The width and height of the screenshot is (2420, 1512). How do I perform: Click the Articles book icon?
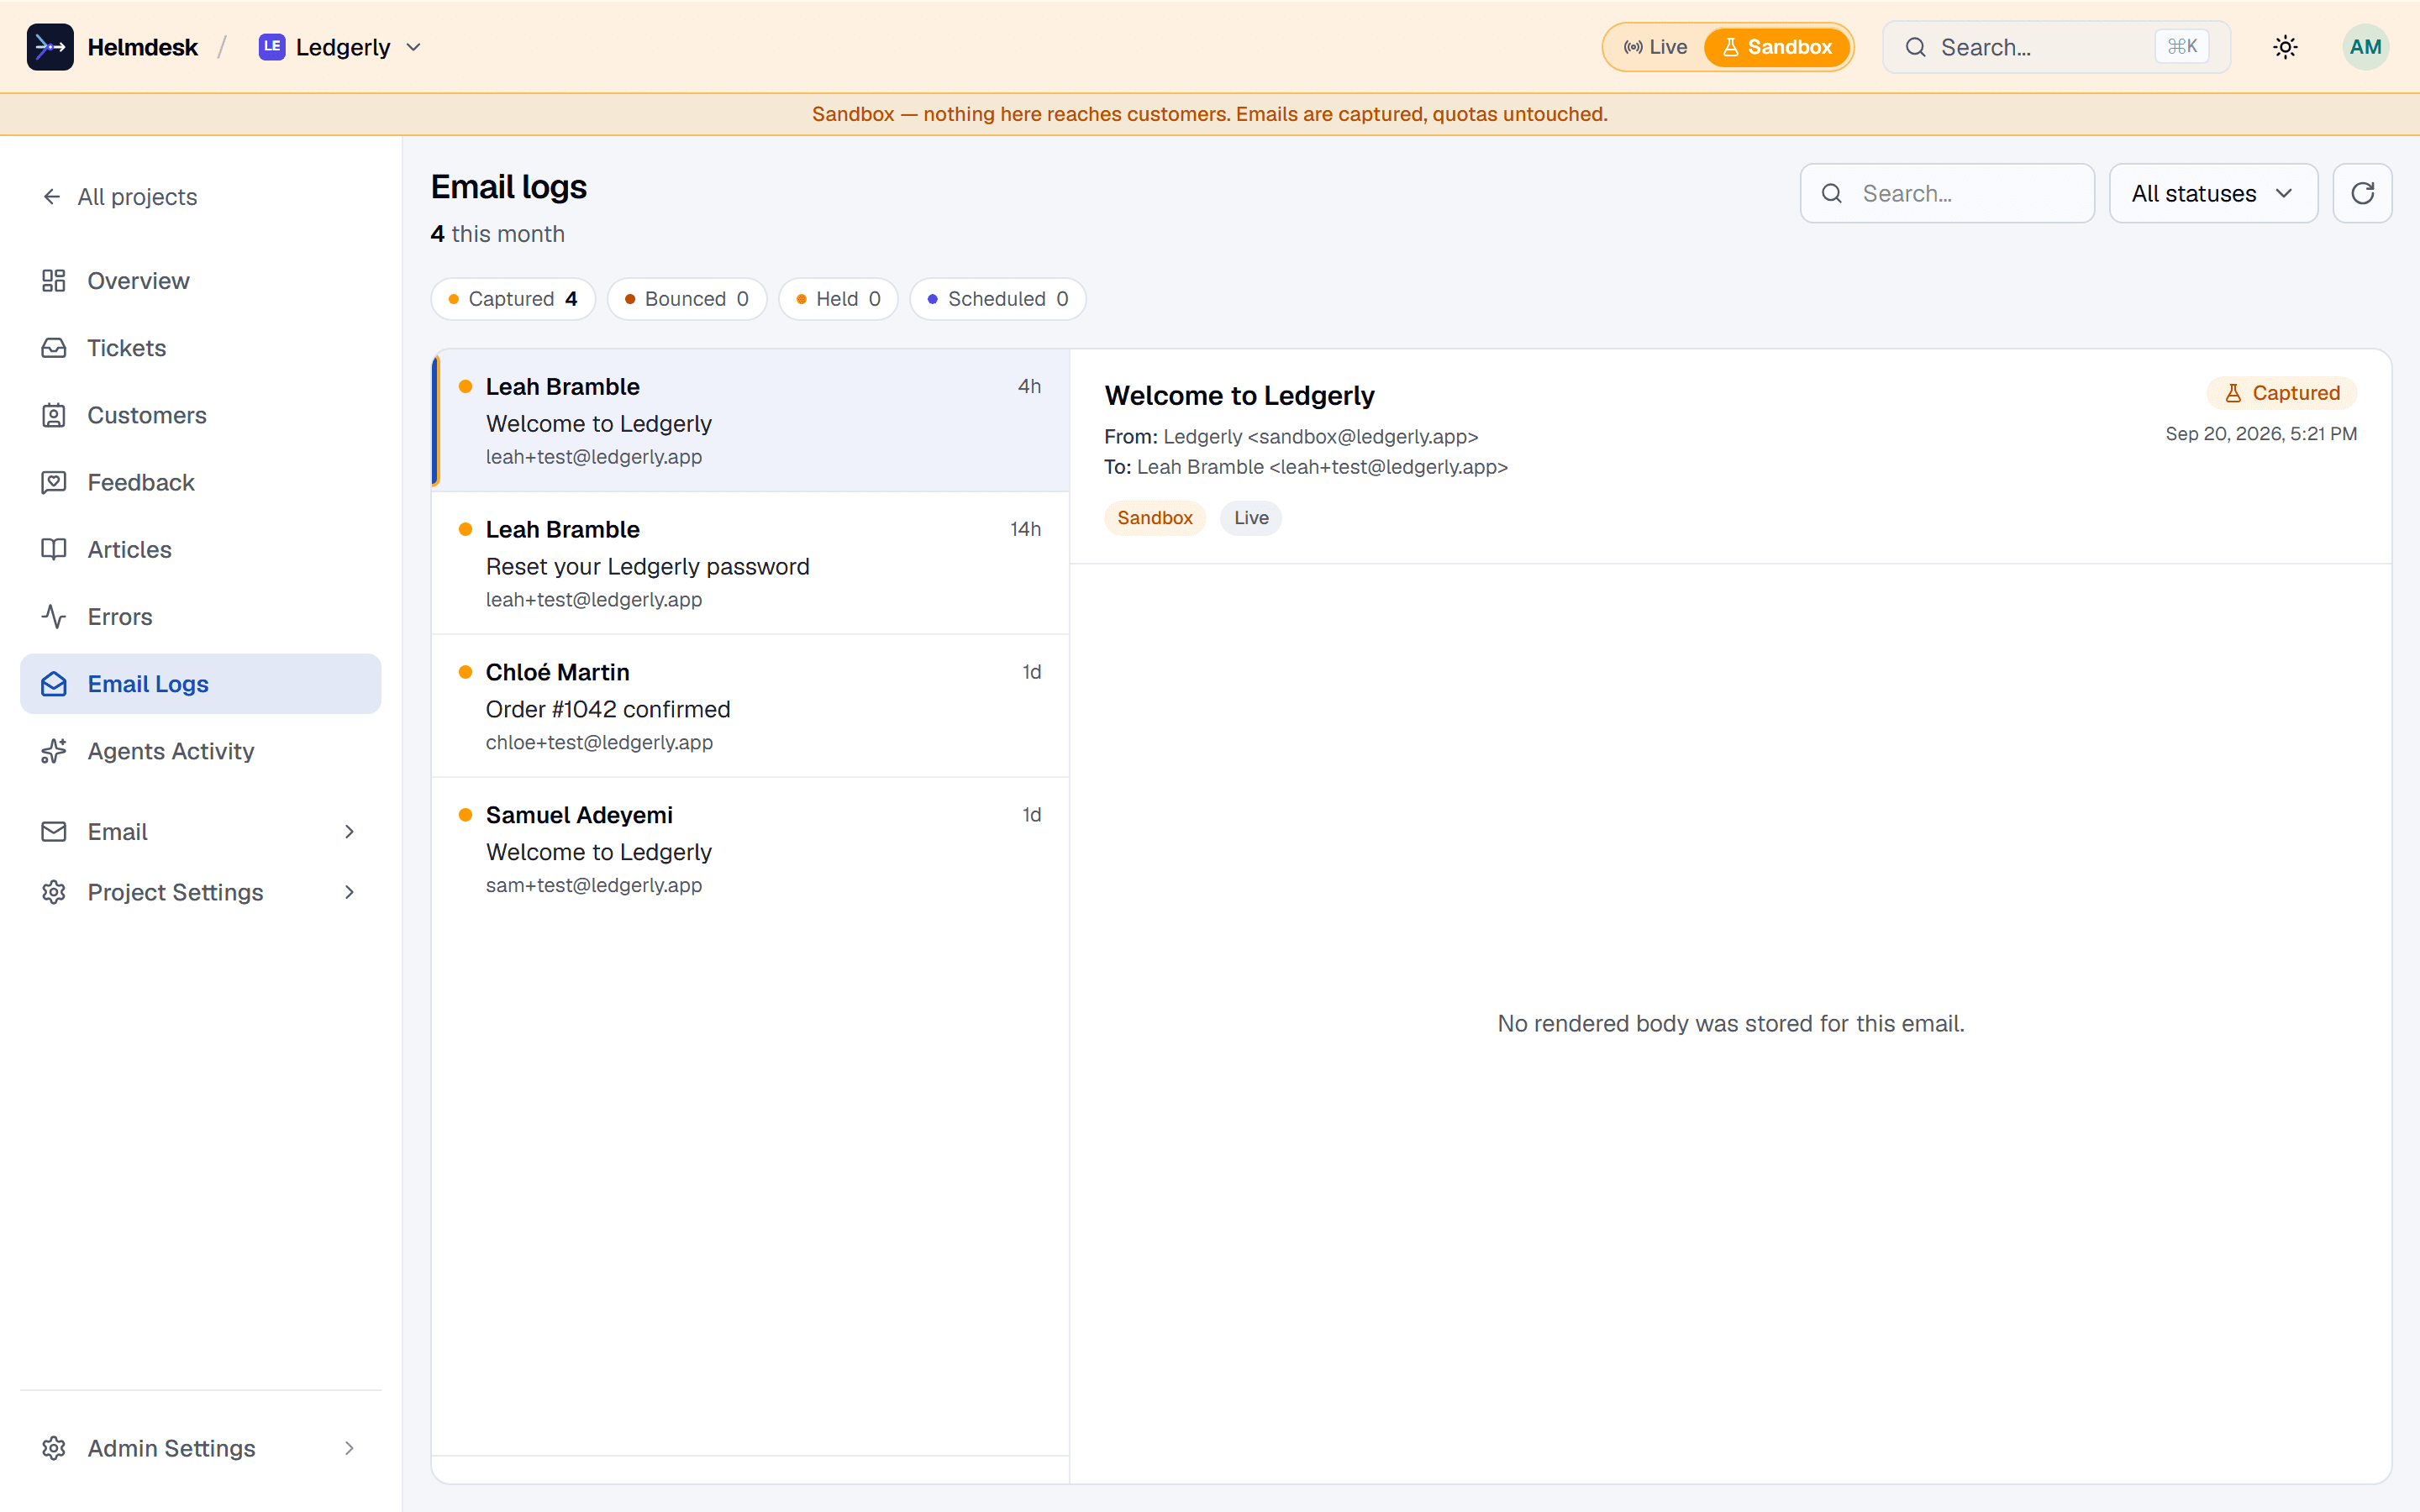pyautogui.click(x=54, y=549)
